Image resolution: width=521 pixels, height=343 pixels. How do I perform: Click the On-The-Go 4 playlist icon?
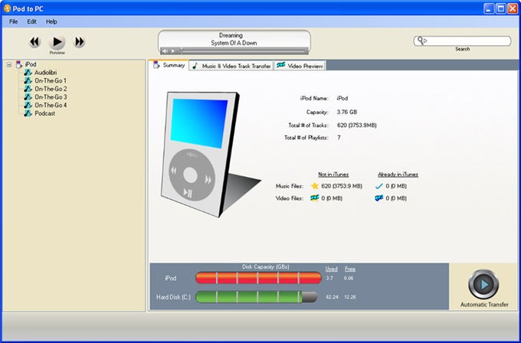click(28, 105)
